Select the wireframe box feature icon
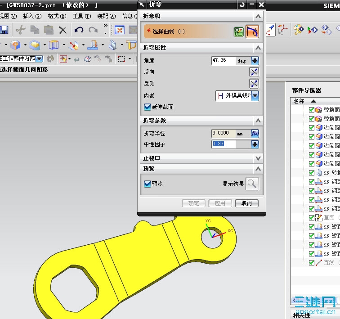 point(54,45)
